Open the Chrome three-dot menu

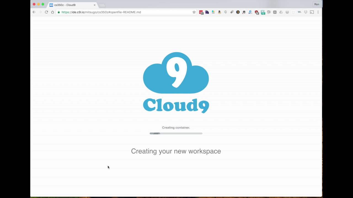click(318, 12)
